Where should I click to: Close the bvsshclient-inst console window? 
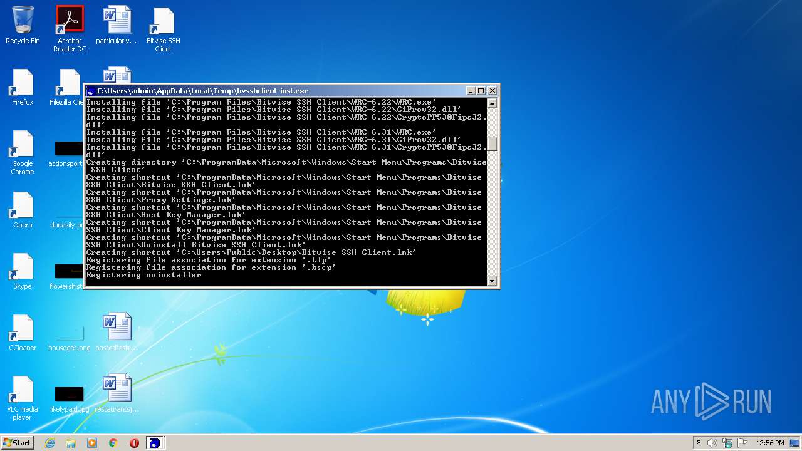point(492,91)
